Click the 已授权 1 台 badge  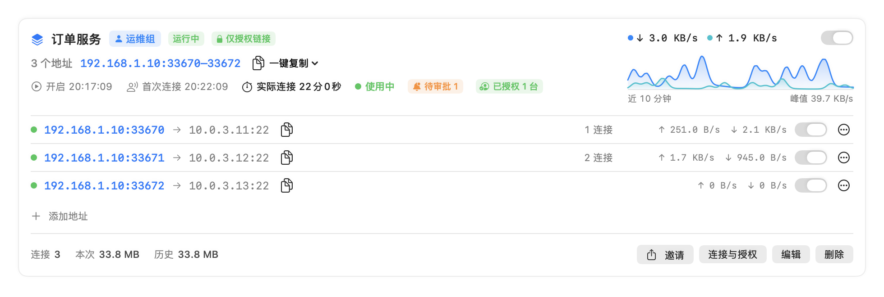pos(509,86)
